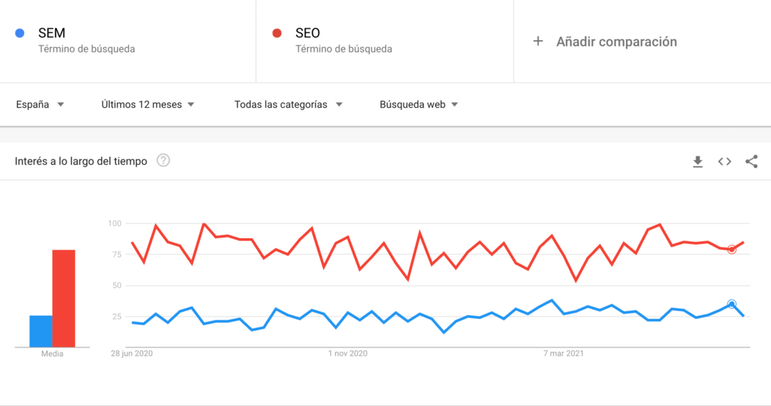Click the red SEO line end marker
This screenshot has height=406, width=771.
[x=732, y=250]
